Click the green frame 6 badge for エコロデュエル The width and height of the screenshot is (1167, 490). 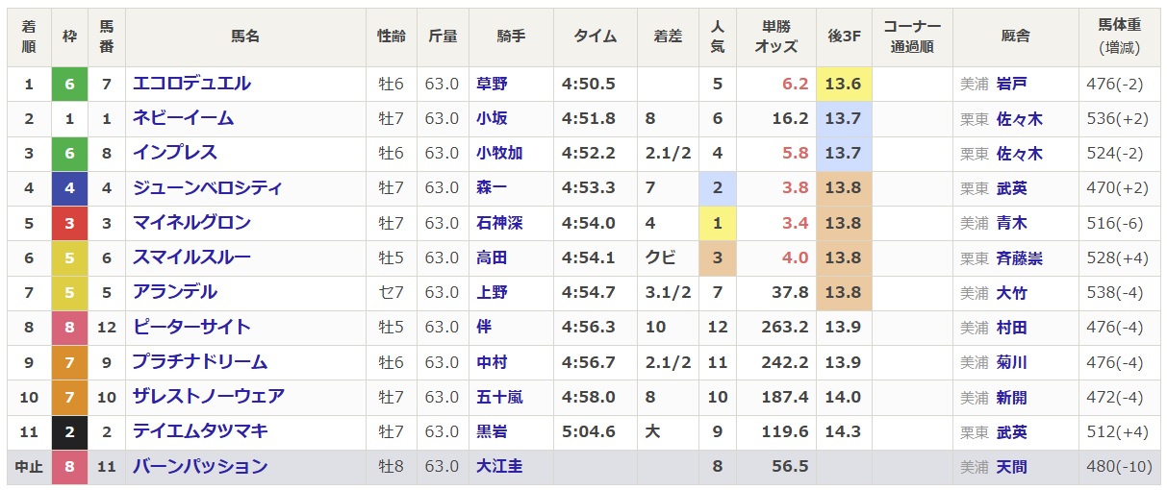[x=69, y=84]
